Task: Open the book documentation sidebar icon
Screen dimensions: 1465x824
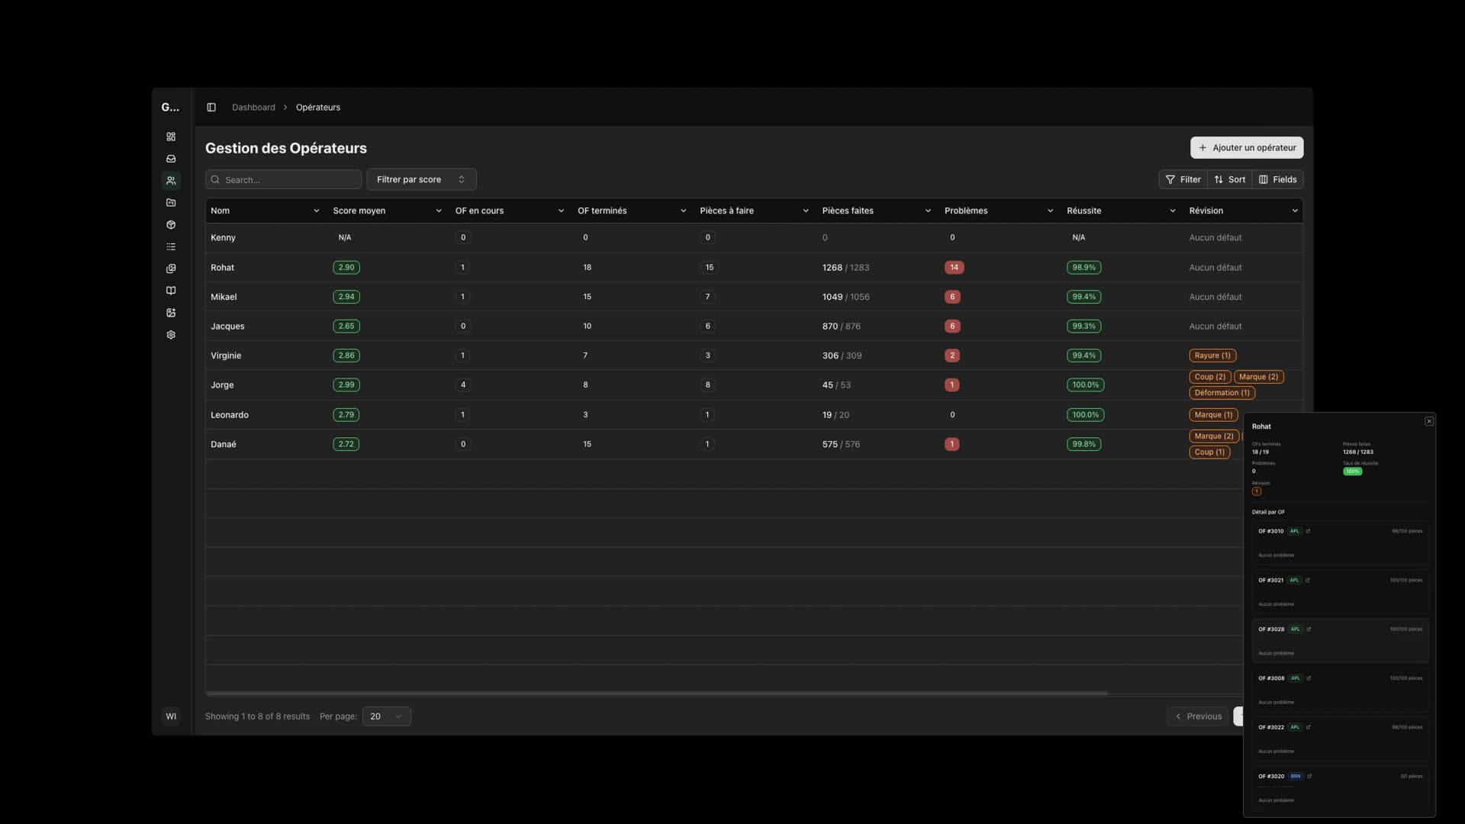Action: (x=171, y=291)
